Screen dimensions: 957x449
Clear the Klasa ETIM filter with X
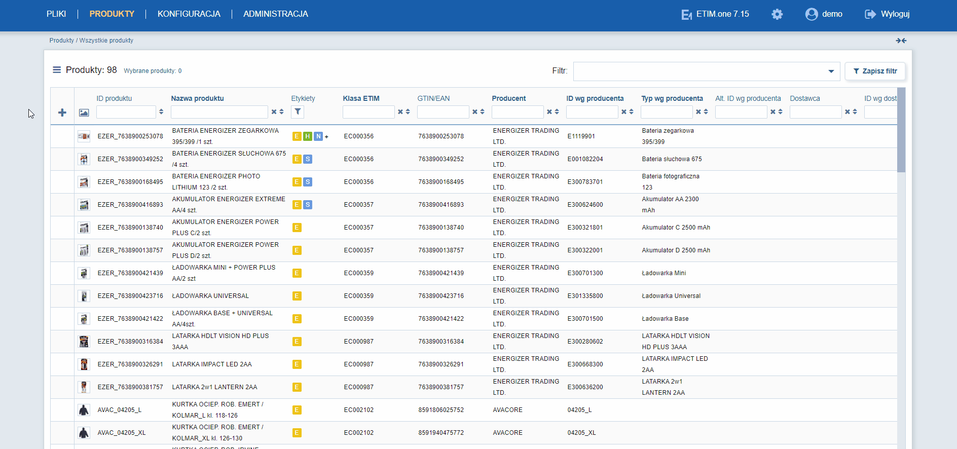click(400, 112)
